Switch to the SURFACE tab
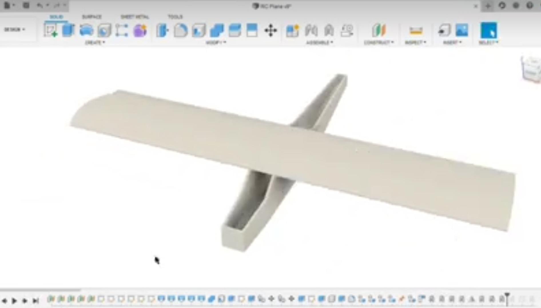541x308 pixels. 92,17
